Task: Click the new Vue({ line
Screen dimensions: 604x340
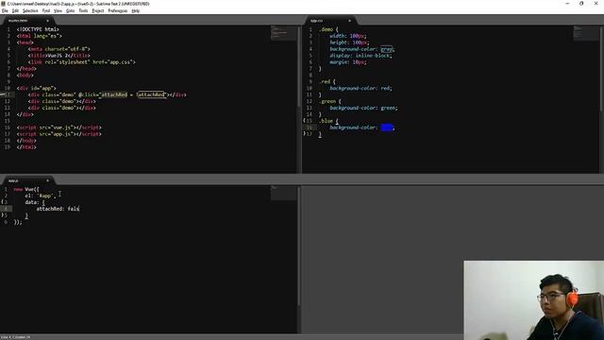Action: click(26, 189)
